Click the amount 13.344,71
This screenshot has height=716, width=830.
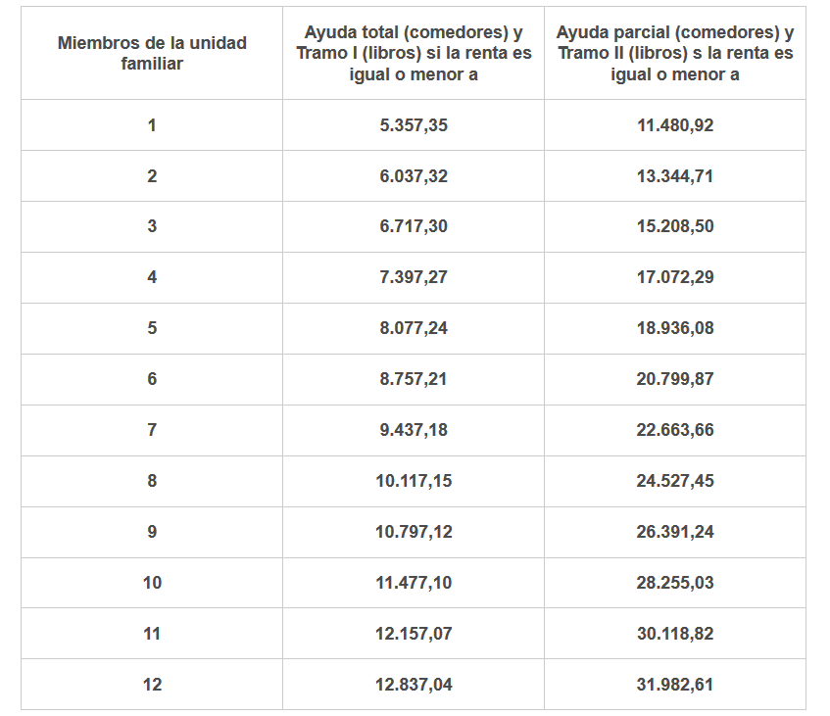675,176
